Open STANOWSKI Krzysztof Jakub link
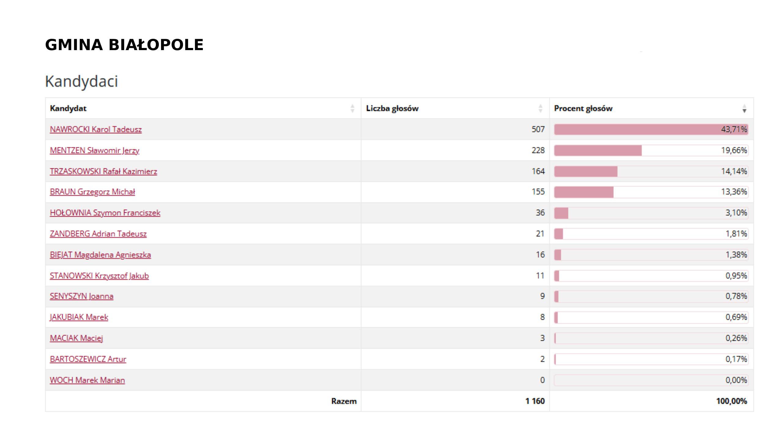 coord(99,276)
